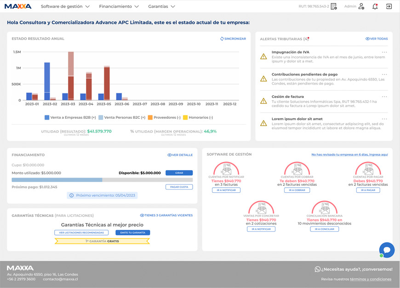Click the Tienes 3 garantías vigentes link
The image size is (400, 288).
coord(166,215)
